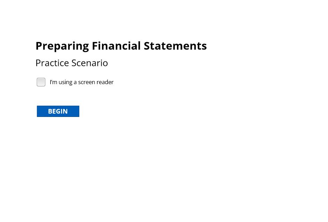Viewport: 328px width, 222px height.
Task: Select the Preparing Financial Statements heading
Action: pos(121,46)
